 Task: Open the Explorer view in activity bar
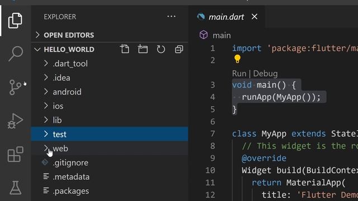coord(15,21)
